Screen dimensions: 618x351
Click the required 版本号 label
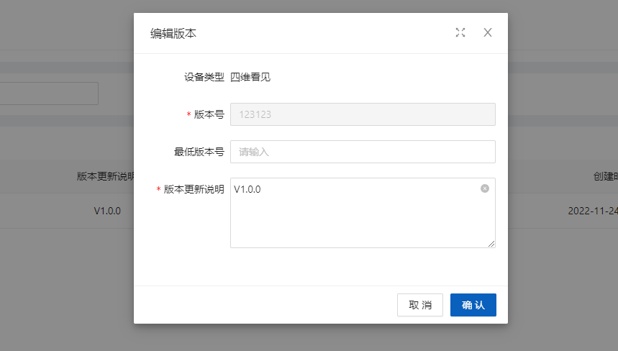209,114
